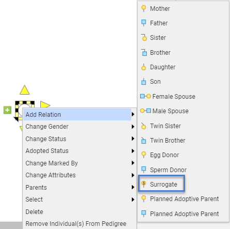The width and height of the screenshot is (230, 229).
Task: Click the green plus icon beside the individual
Action: pos(7,110)
